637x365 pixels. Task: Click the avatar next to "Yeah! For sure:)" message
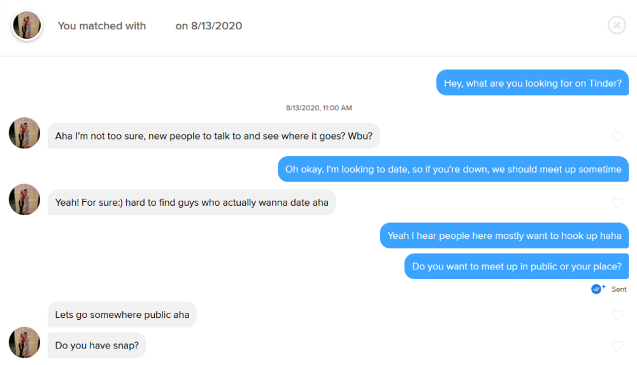[x=24, y=199]
